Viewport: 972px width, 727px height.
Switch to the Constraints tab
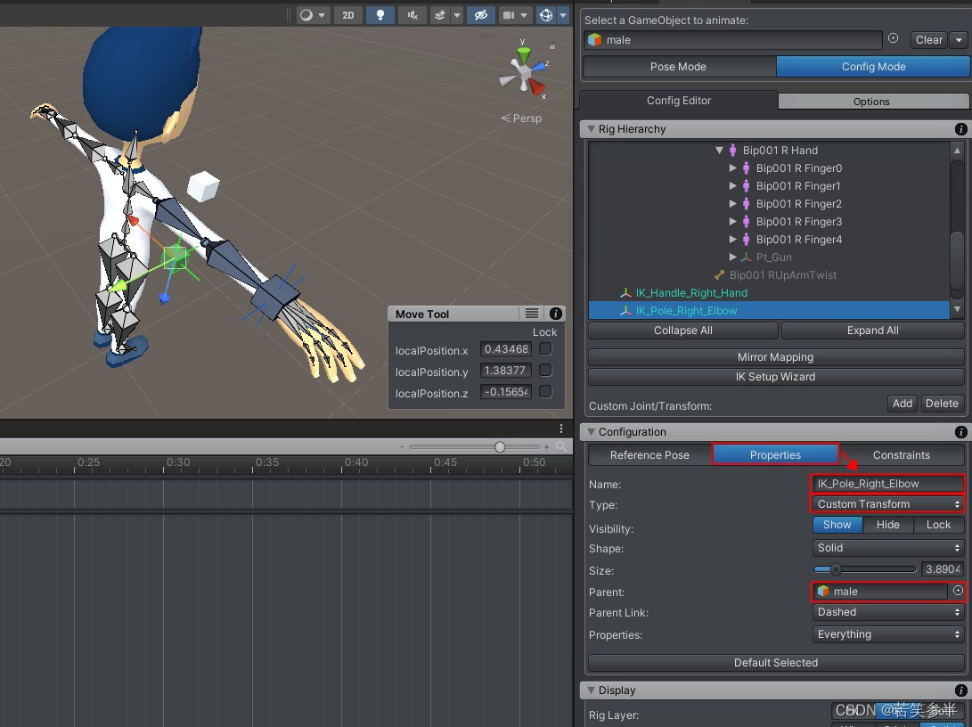coord(900,454)
